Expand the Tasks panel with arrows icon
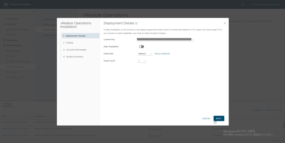Screen dimensions: 285x143 275,104
